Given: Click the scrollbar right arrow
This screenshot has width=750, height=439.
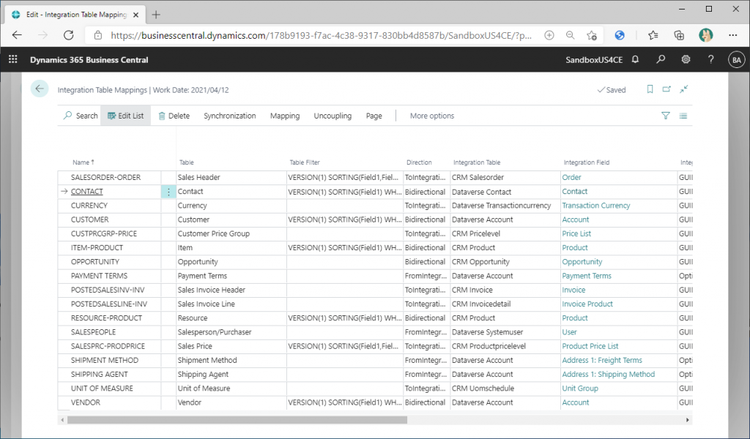Looking at the screenshot, I should point(687,420).
